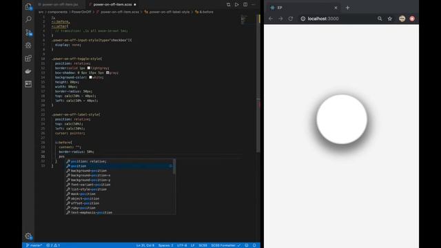
Task: Open the Explorer view in the activity bar
Action: [x=28, y=6]
